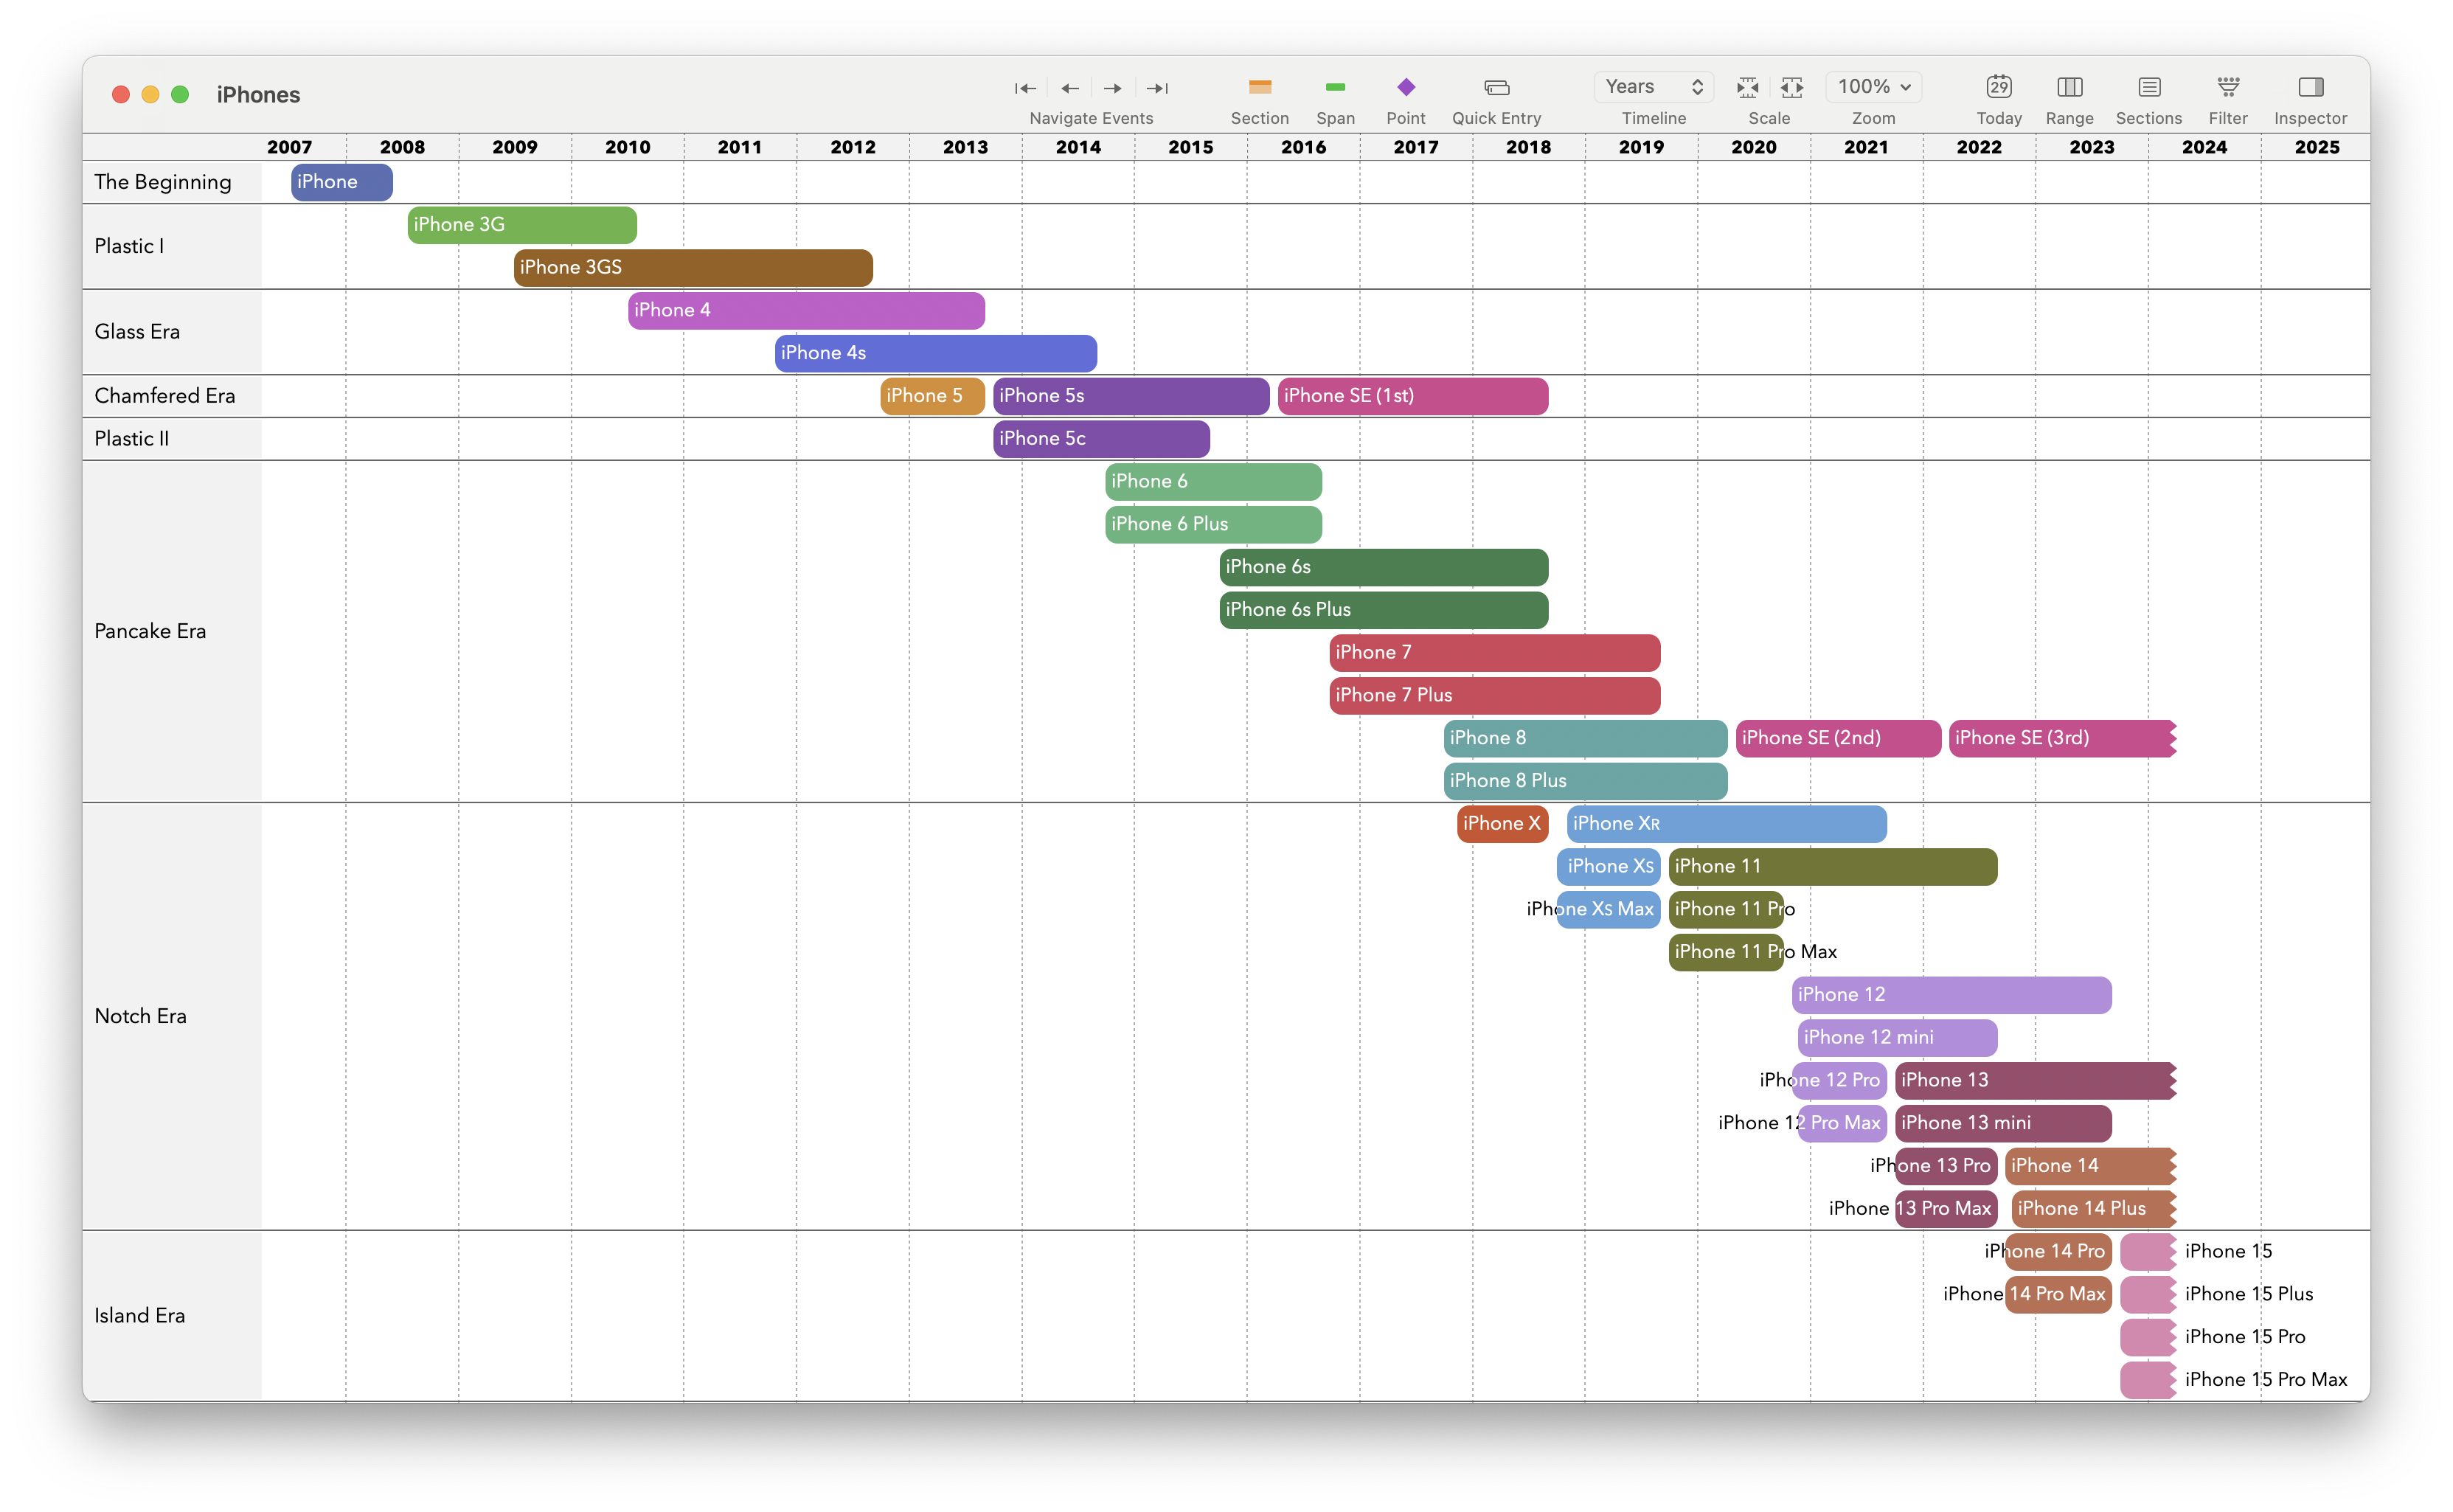Click the scale compress icon
This screenshot has width=2453, height=1512.
coord(1747,88)
